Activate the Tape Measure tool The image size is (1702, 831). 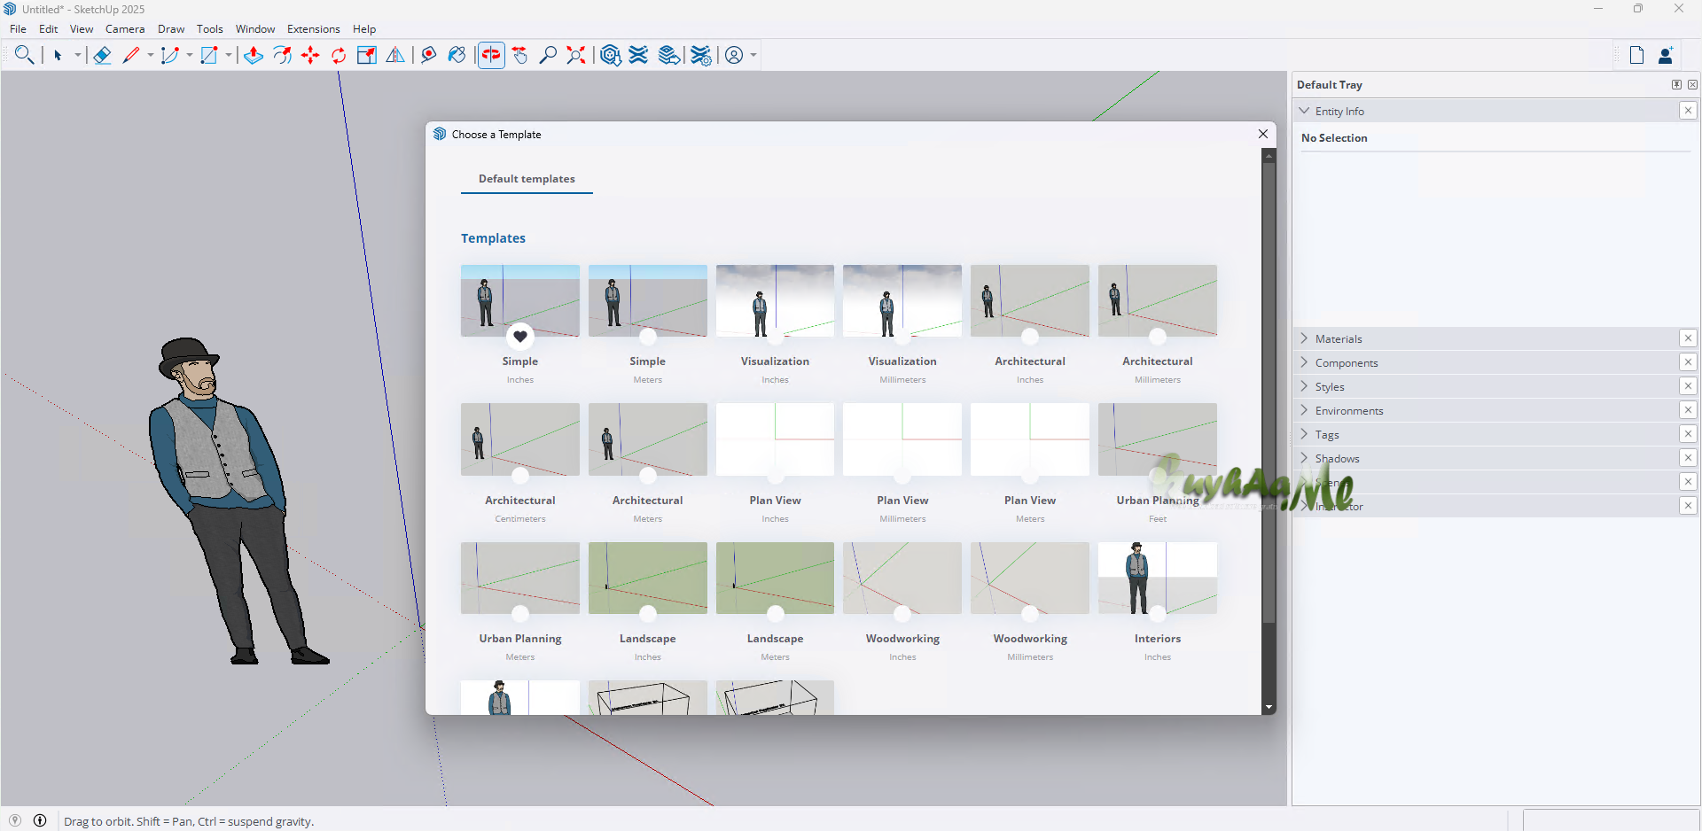point(429,55)
